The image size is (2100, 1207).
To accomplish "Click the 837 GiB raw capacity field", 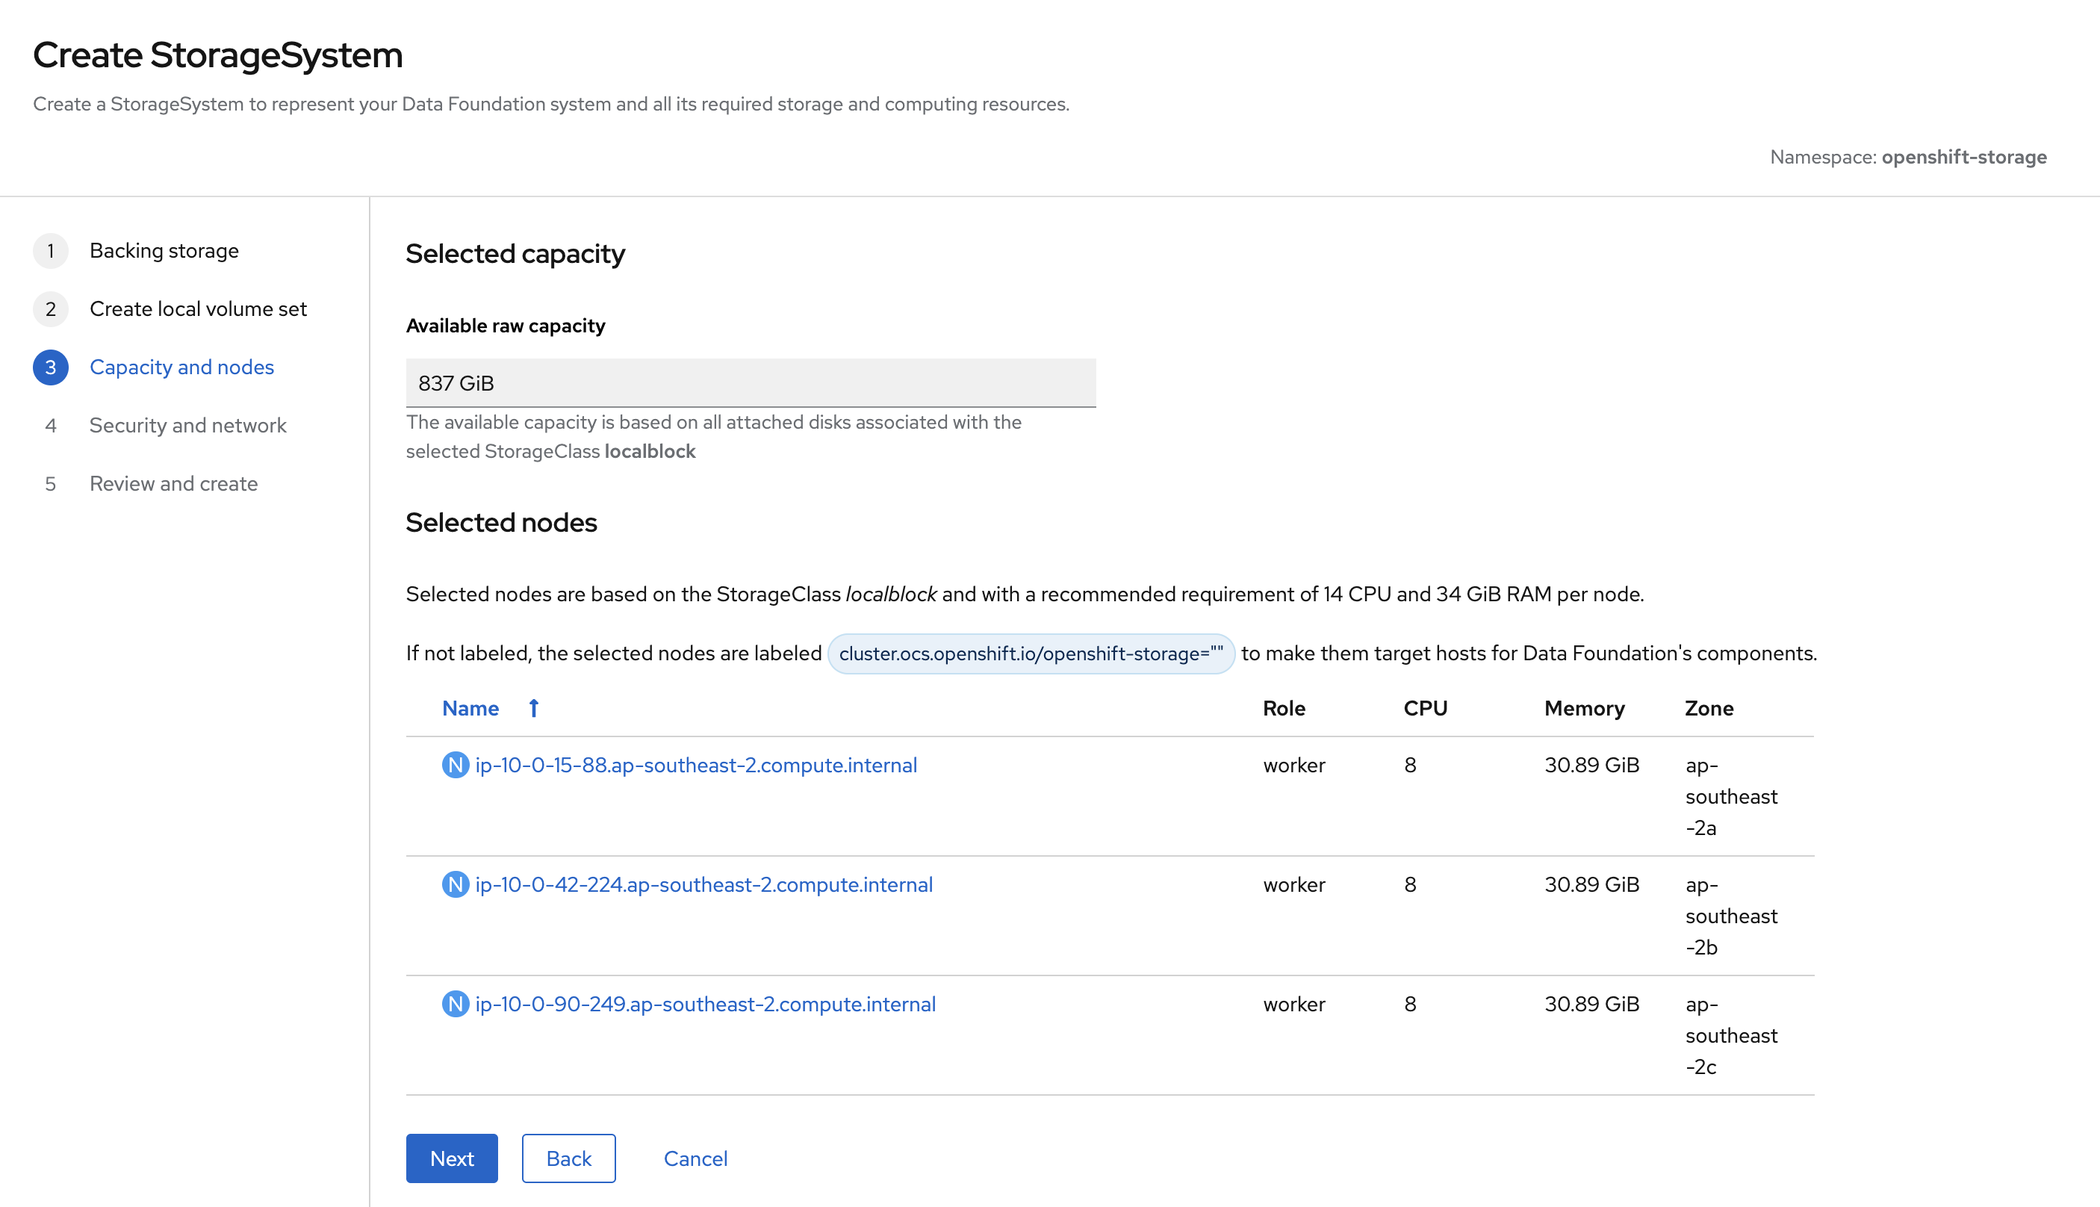I will (750, 383).
